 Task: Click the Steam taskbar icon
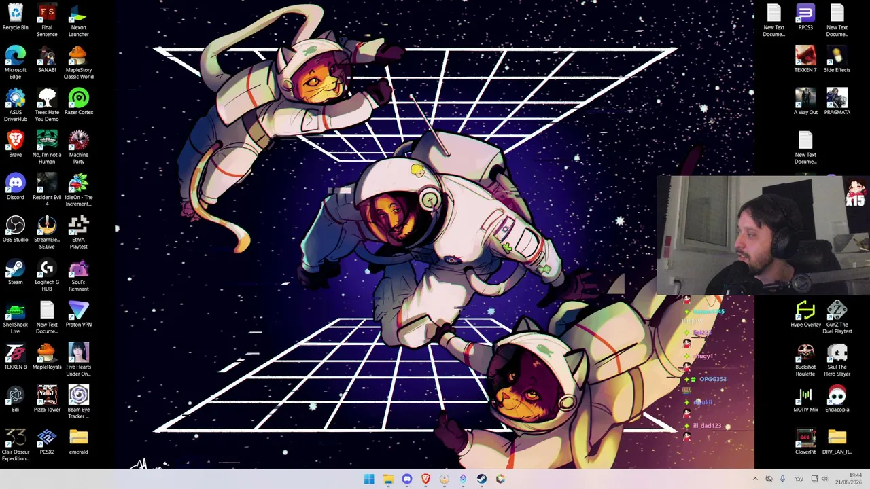[482, 479]
